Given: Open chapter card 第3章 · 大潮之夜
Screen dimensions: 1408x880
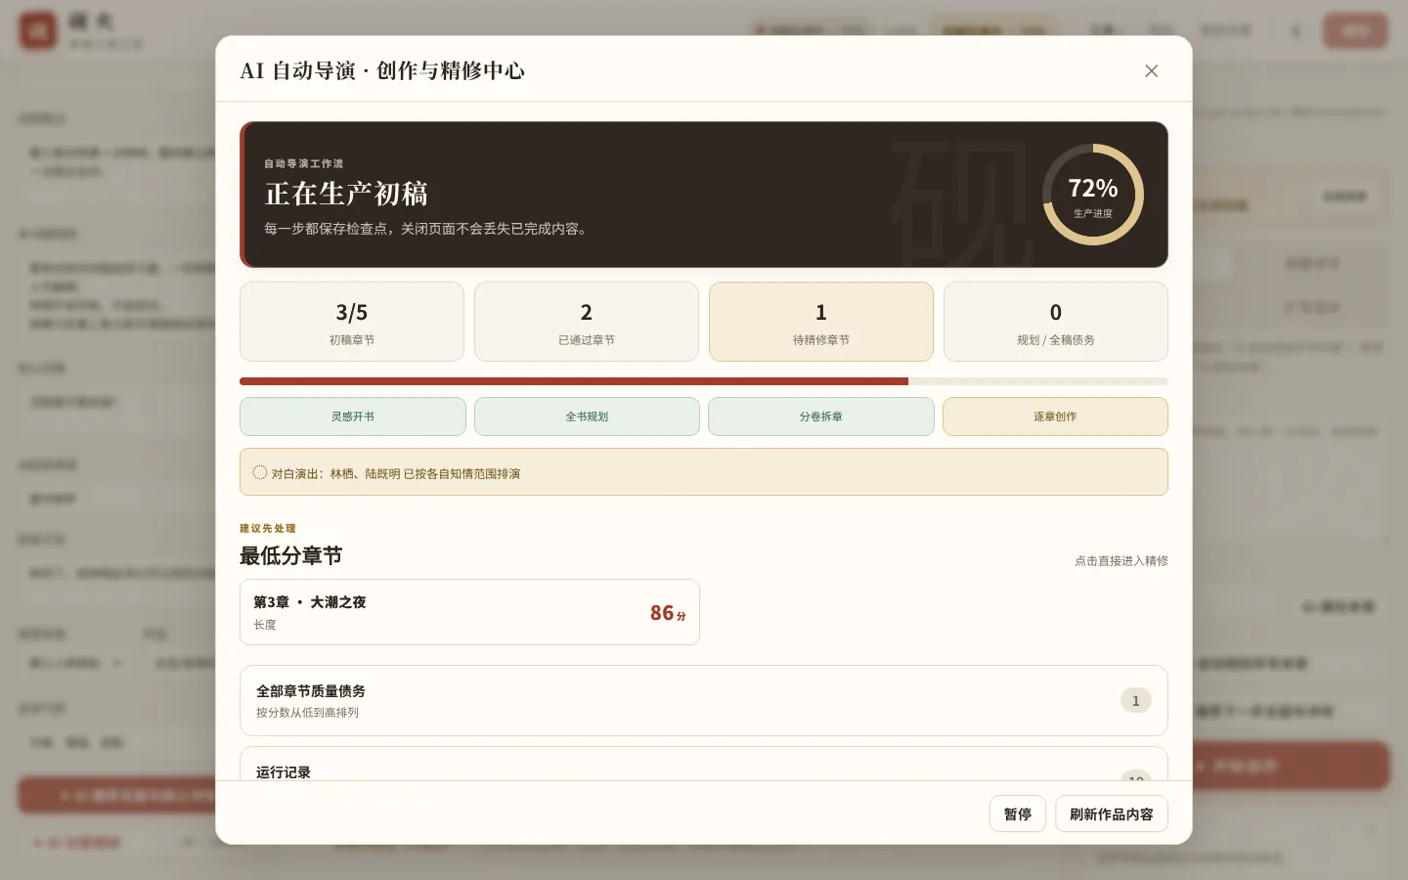Looking at the screenshot, I should coord(469,612).
